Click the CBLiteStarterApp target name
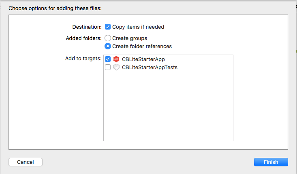 [143, 59]
